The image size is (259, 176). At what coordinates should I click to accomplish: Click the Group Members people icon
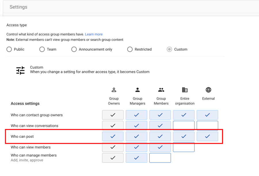pos(161,90)
